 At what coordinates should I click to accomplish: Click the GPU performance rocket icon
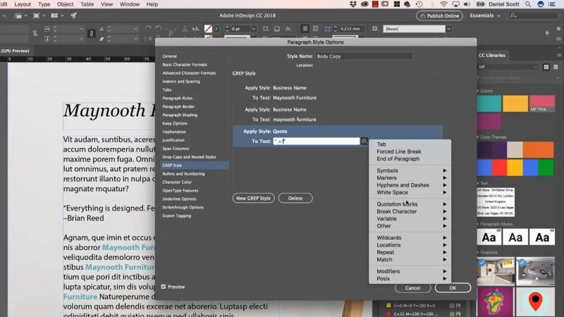pyautogui.click(x=73, y=15)
